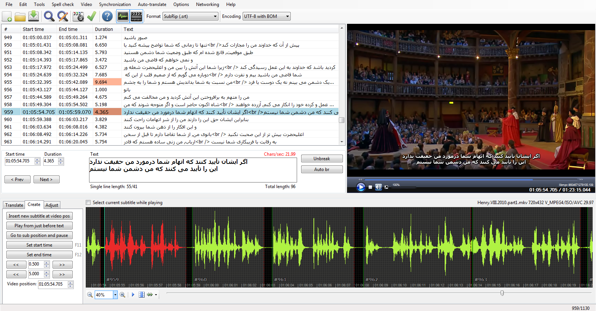Screen dimensions: 596x311
Task: Zoom out the waveform with minus magnifier
Action: [x=90, y=295]
